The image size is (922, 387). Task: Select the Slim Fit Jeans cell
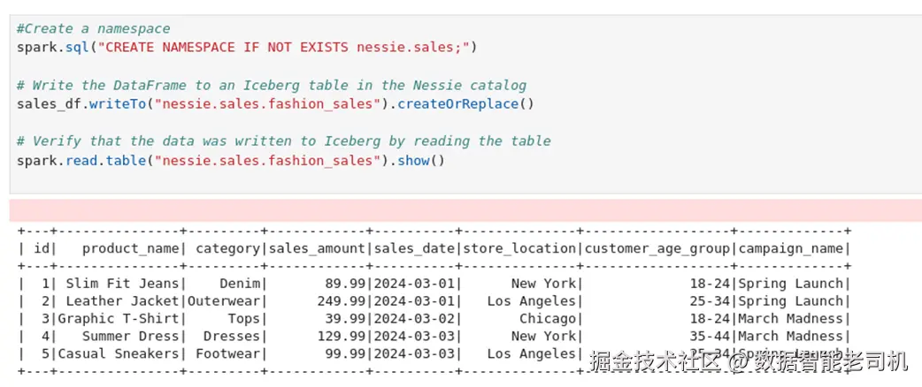click(135, 284)
